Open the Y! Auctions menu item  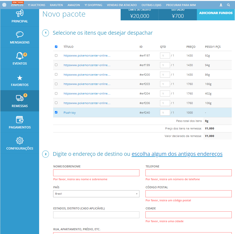[36, 5]
